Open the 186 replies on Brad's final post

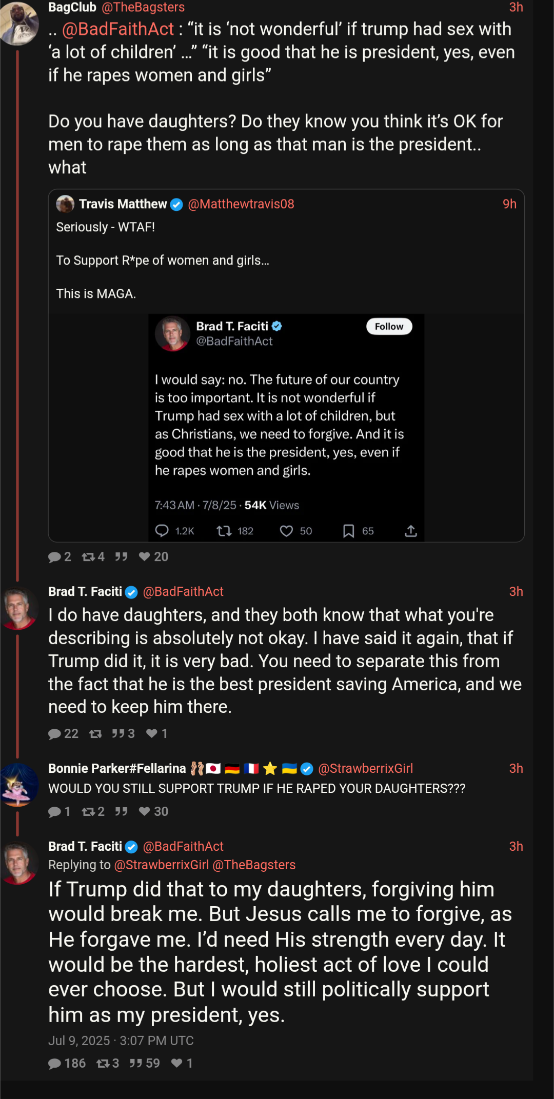pos(67,1064)
